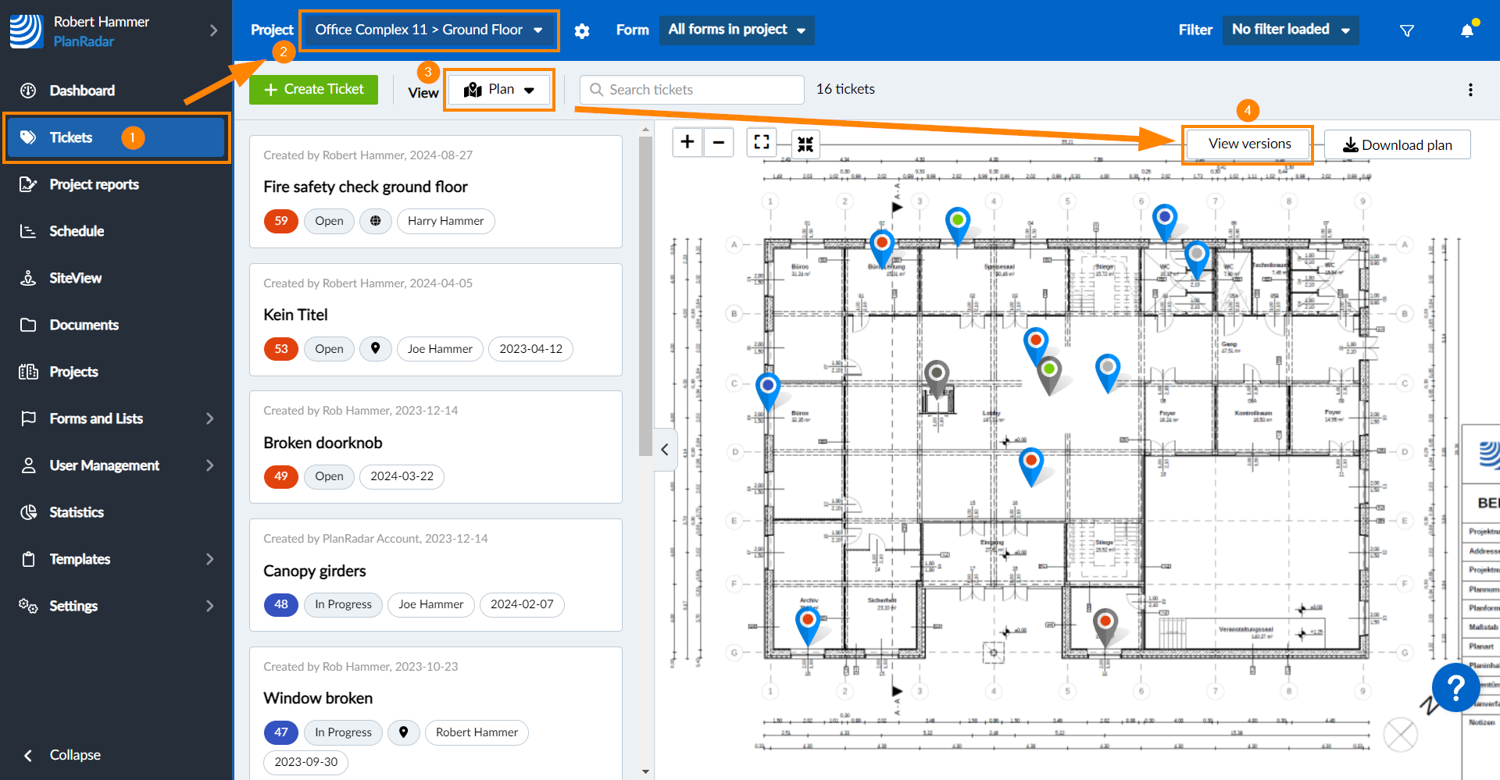The image size is (1500, 780).
Task: Open the Plan view dropdown
Action: tap(499, 90)
